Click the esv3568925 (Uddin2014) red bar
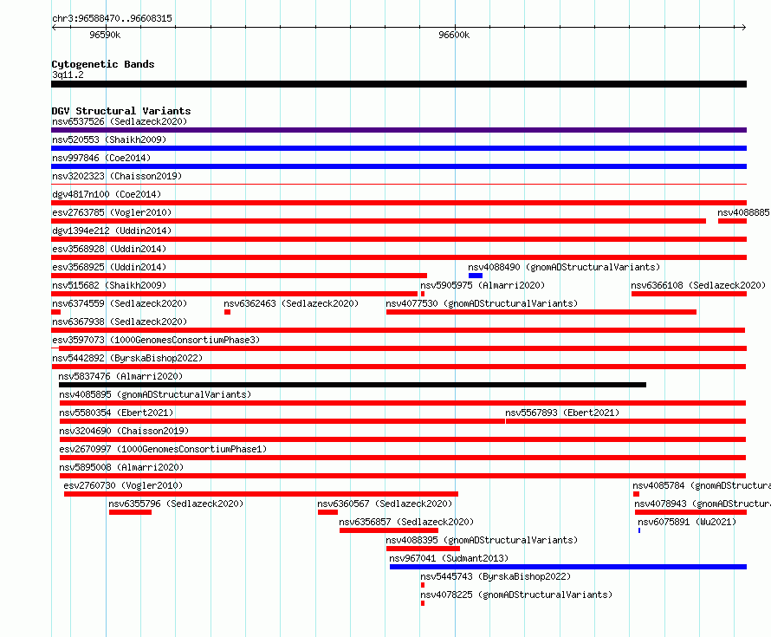The height and width of the screenshot is (637, 771). [x=239, y=276]
